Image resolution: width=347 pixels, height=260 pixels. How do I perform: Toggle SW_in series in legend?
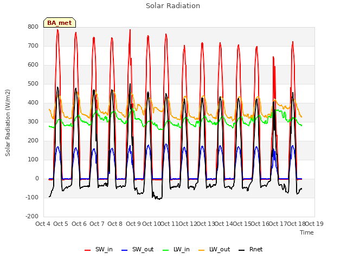(99, 249)
